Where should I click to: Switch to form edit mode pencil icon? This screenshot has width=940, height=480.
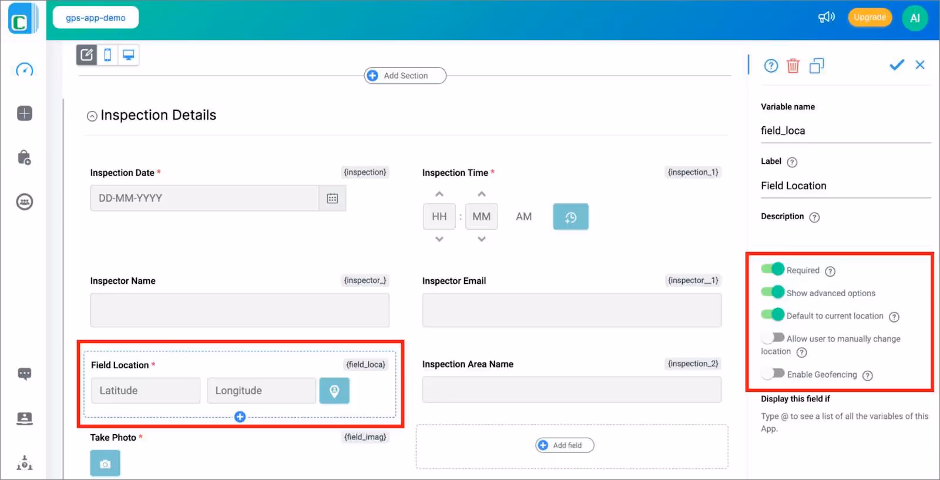(87, 55)
